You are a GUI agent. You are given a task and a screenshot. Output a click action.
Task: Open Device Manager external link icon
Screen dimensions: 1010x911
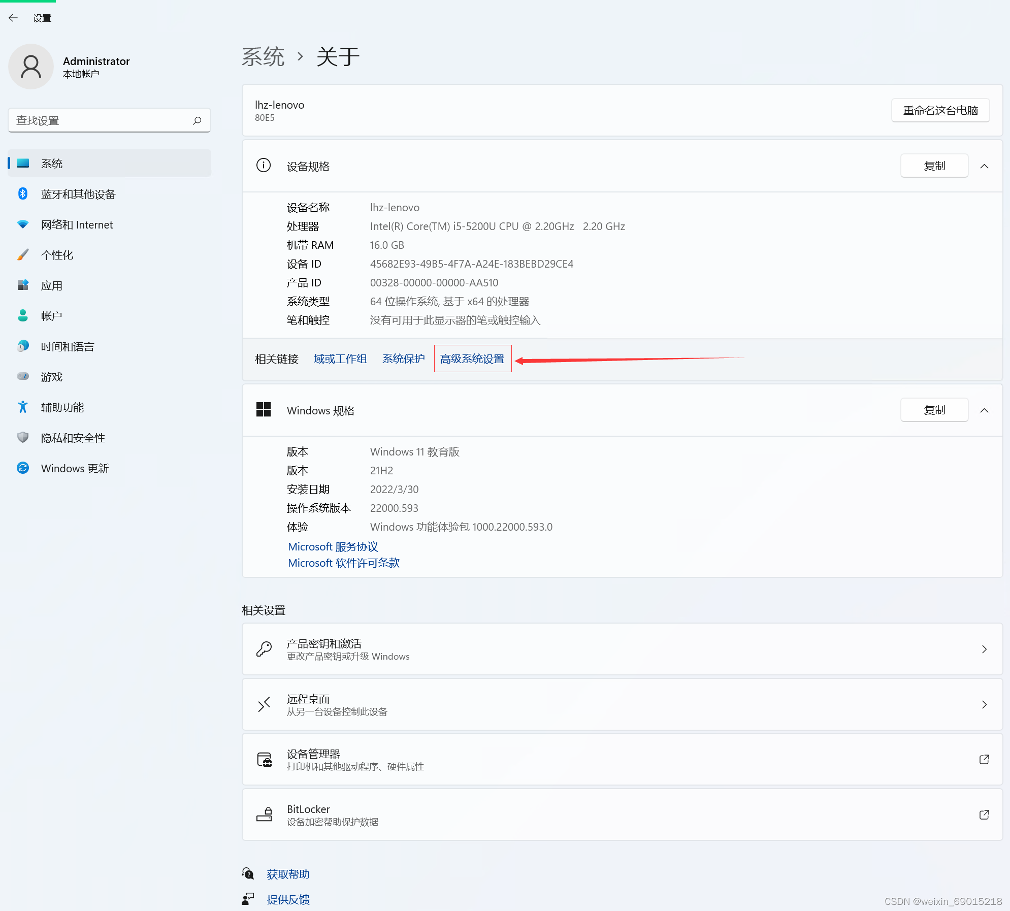(x=984, y=760)
